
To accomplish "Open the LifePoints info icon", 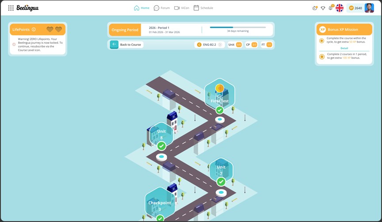I will [x=34, y=30].
